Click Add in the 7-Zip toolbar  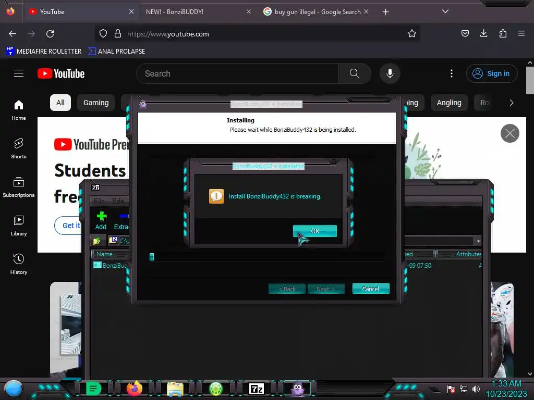(x=101, y=221)
